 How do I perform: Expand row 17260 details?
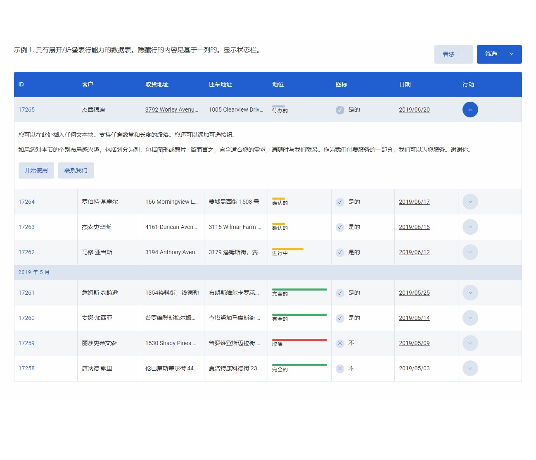click(x=470, y=318)
